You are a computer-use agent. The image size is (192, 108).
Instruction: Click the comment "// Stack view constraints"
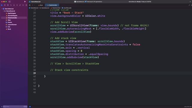(x=69, y=70)
